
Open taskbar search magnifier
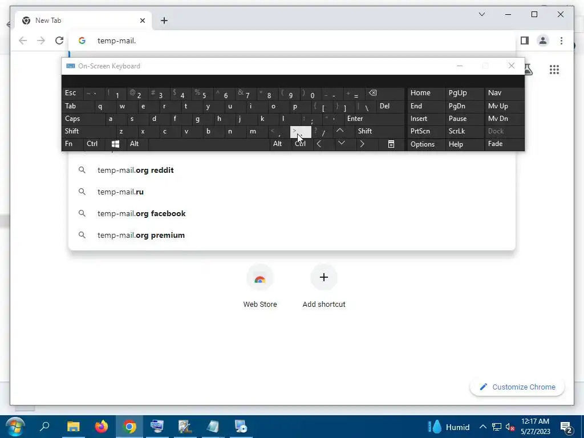[44, 427]
